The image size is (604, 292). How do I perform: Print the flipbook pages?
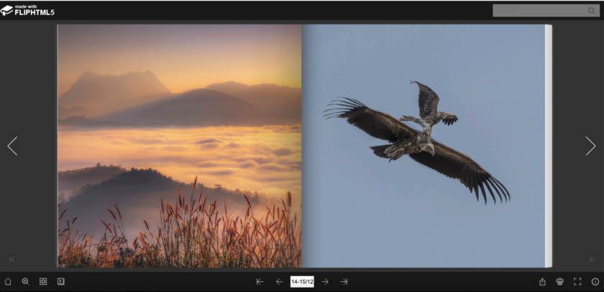click(x=559, y=282)
